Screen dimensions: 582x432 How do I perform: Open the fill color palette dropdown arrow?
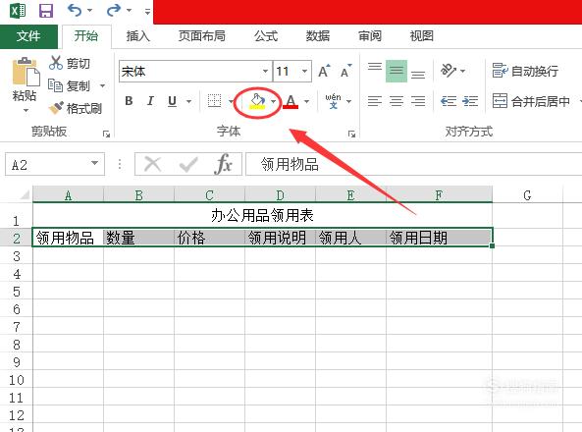(274, 101)
